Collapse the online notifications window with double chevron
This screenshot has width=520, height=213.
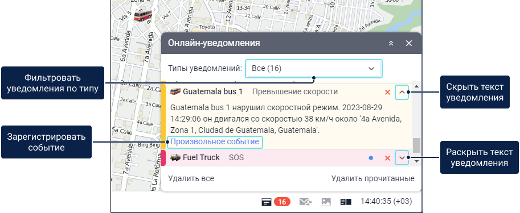tap(391, 43)
